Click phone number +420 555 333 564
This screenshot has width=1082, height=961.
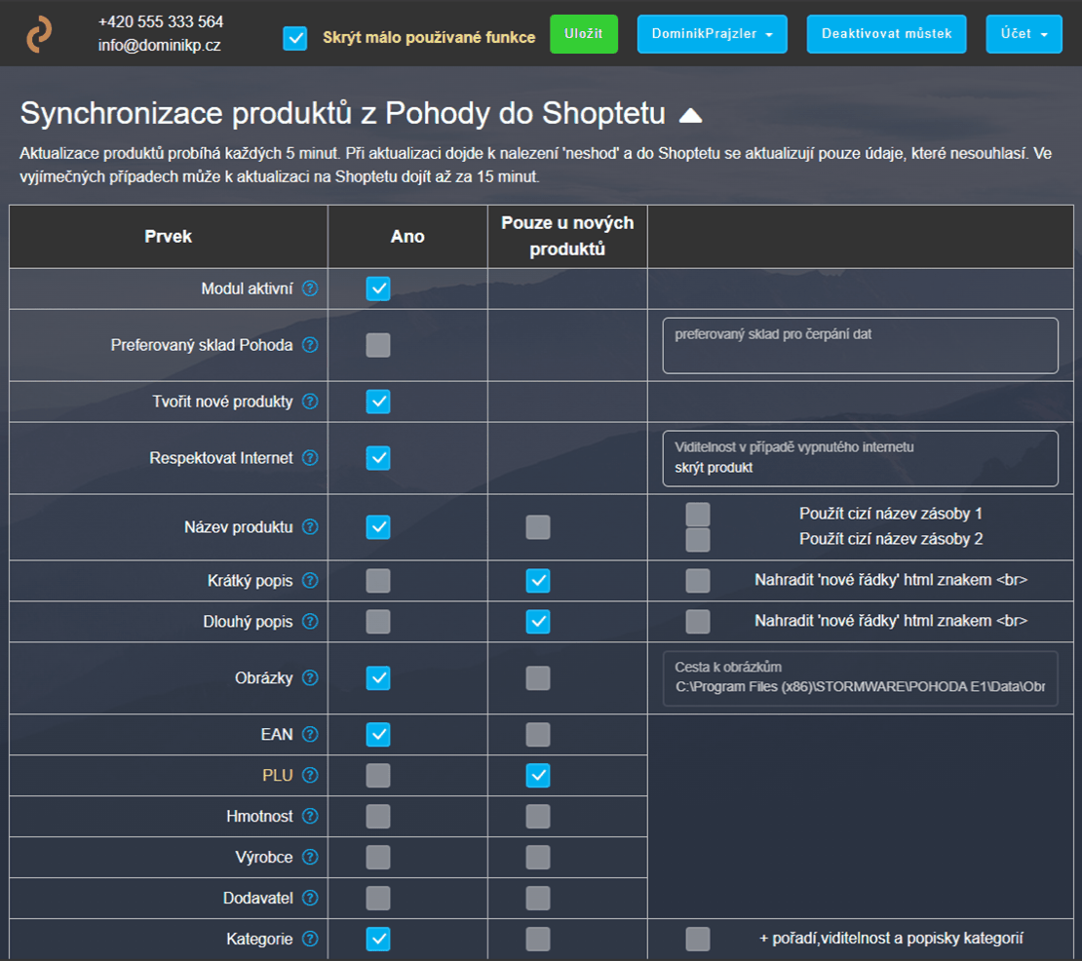tap(161, 22)
